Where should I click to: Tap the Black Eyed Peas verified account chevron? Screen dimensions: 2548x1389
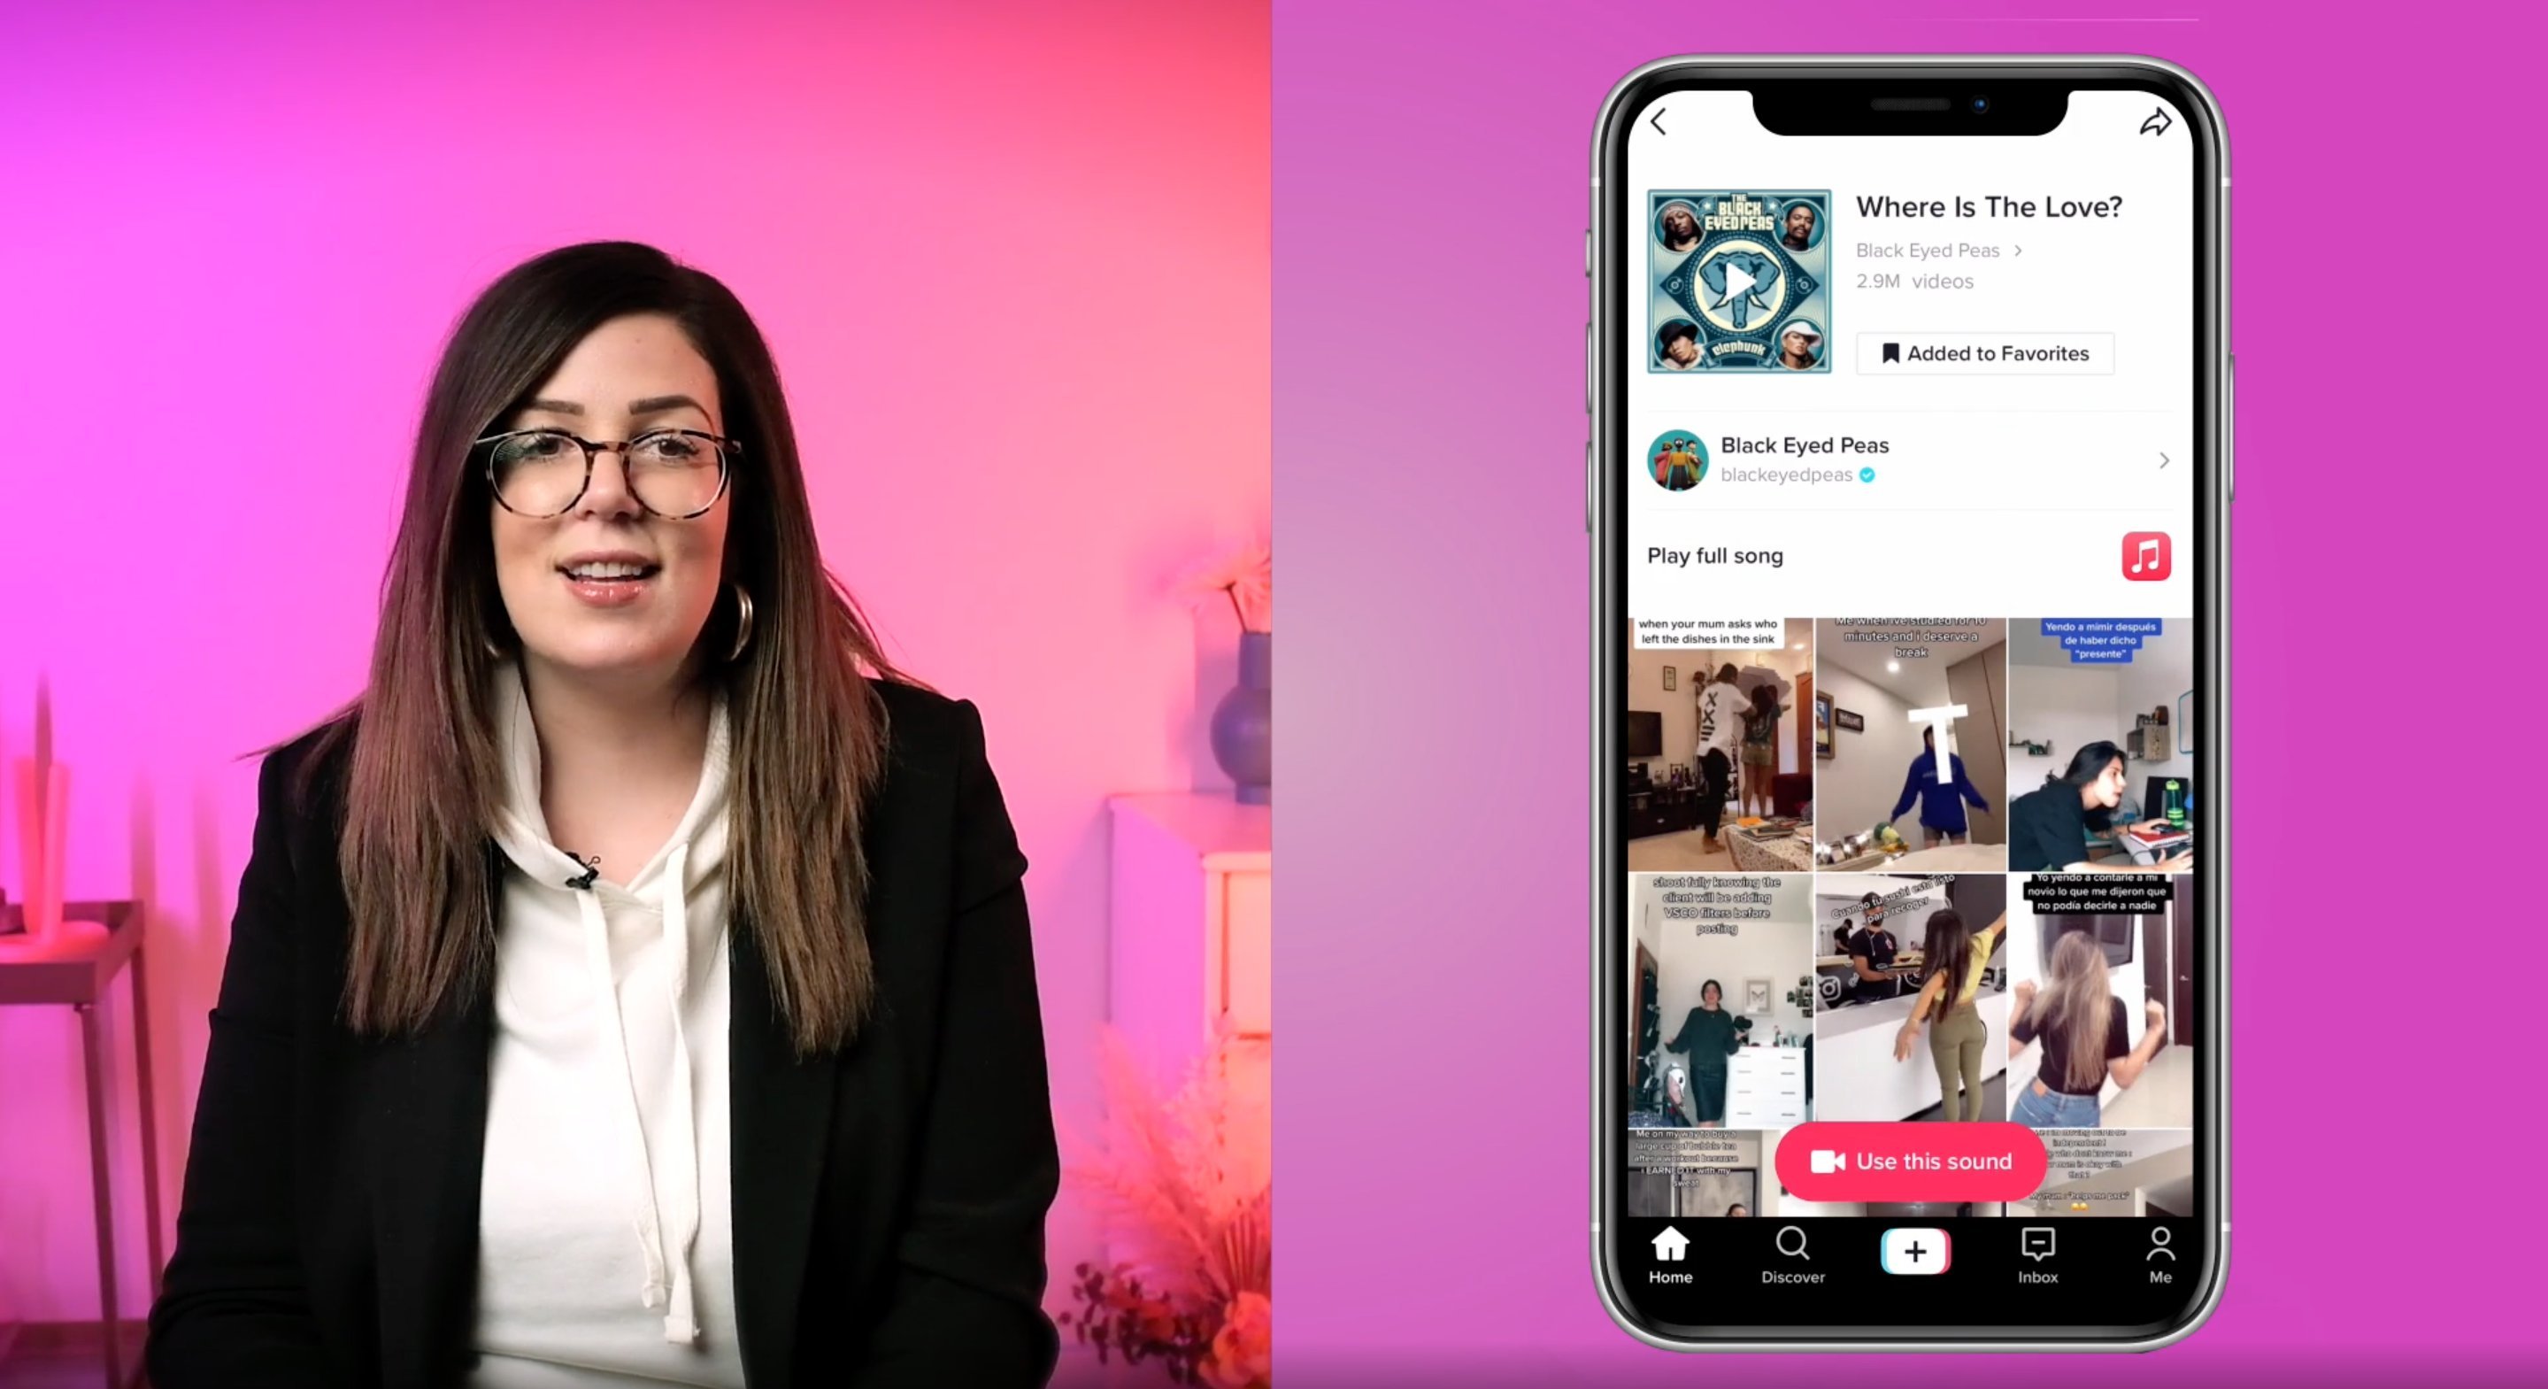click(2163, 460)
